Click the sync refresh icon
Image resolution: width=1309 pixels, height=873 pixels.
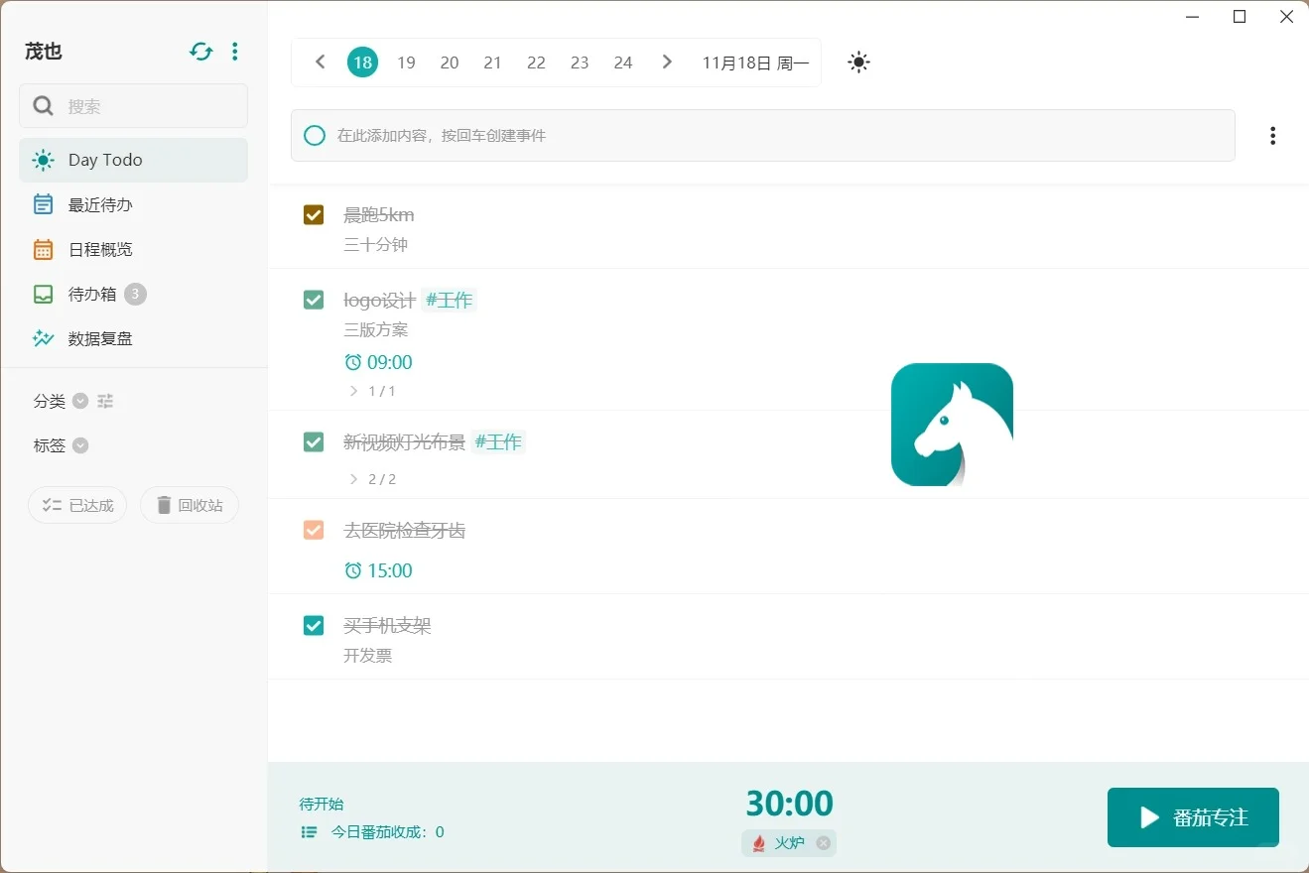[x=200, y=51]
